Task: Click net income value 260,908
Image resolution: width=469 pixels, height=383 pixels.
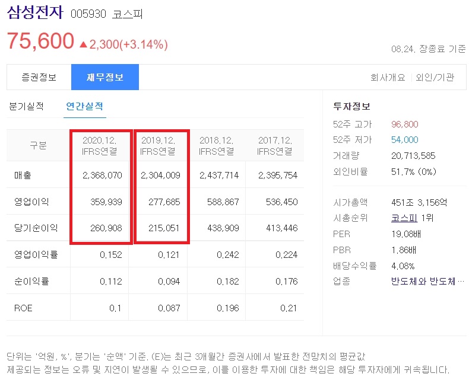Action: pos(106,228)
